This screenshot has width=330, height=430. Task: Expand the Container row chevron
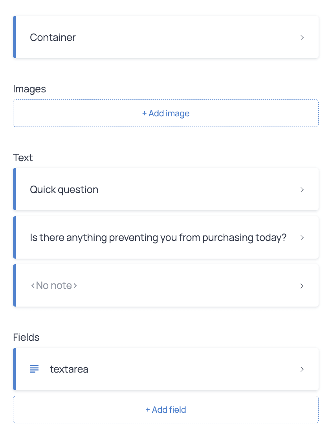click(302, 38)
